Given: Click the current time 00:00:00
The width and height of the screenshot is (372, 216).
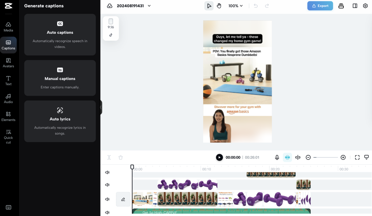Looking at the screenshot, I should (233, 157).
